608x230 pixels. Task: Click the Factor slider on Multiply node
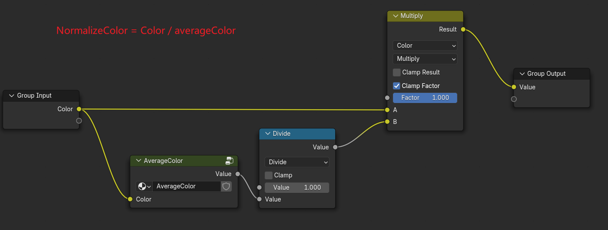[x=425, y=98]
